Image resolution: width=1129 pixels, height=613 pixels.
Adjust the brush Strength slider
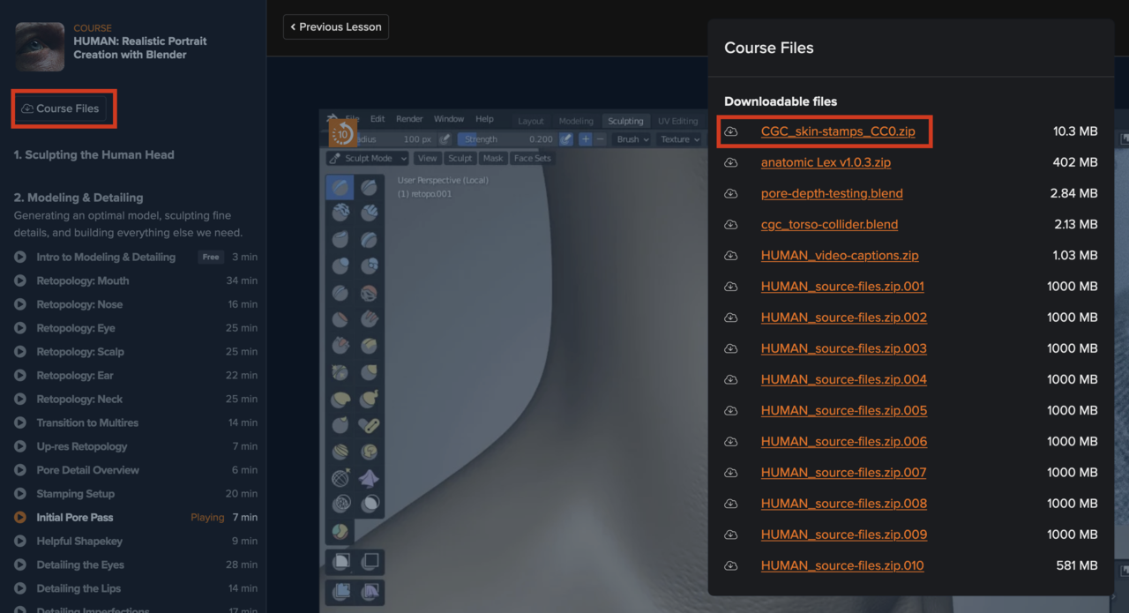click(507, 139)
